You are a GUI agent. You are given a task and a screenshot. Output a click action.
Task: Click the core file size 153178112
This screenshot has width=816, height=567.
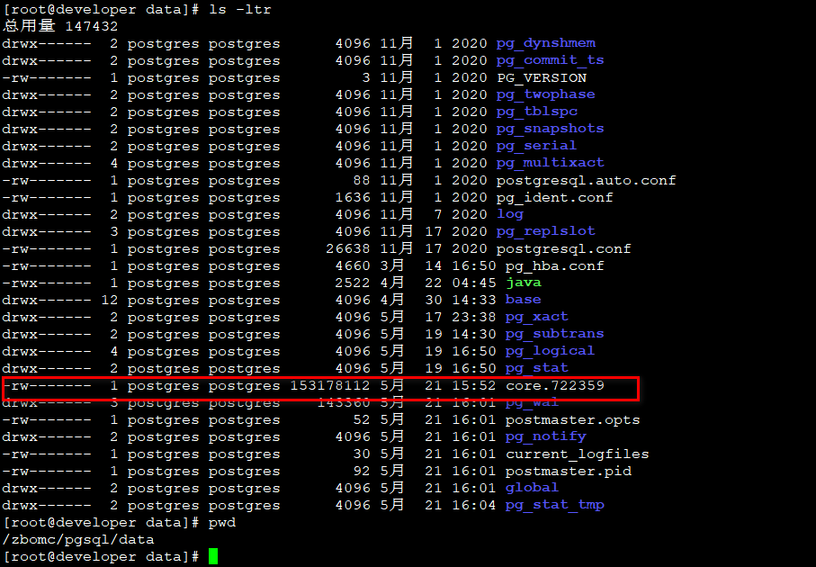point(329,386)
